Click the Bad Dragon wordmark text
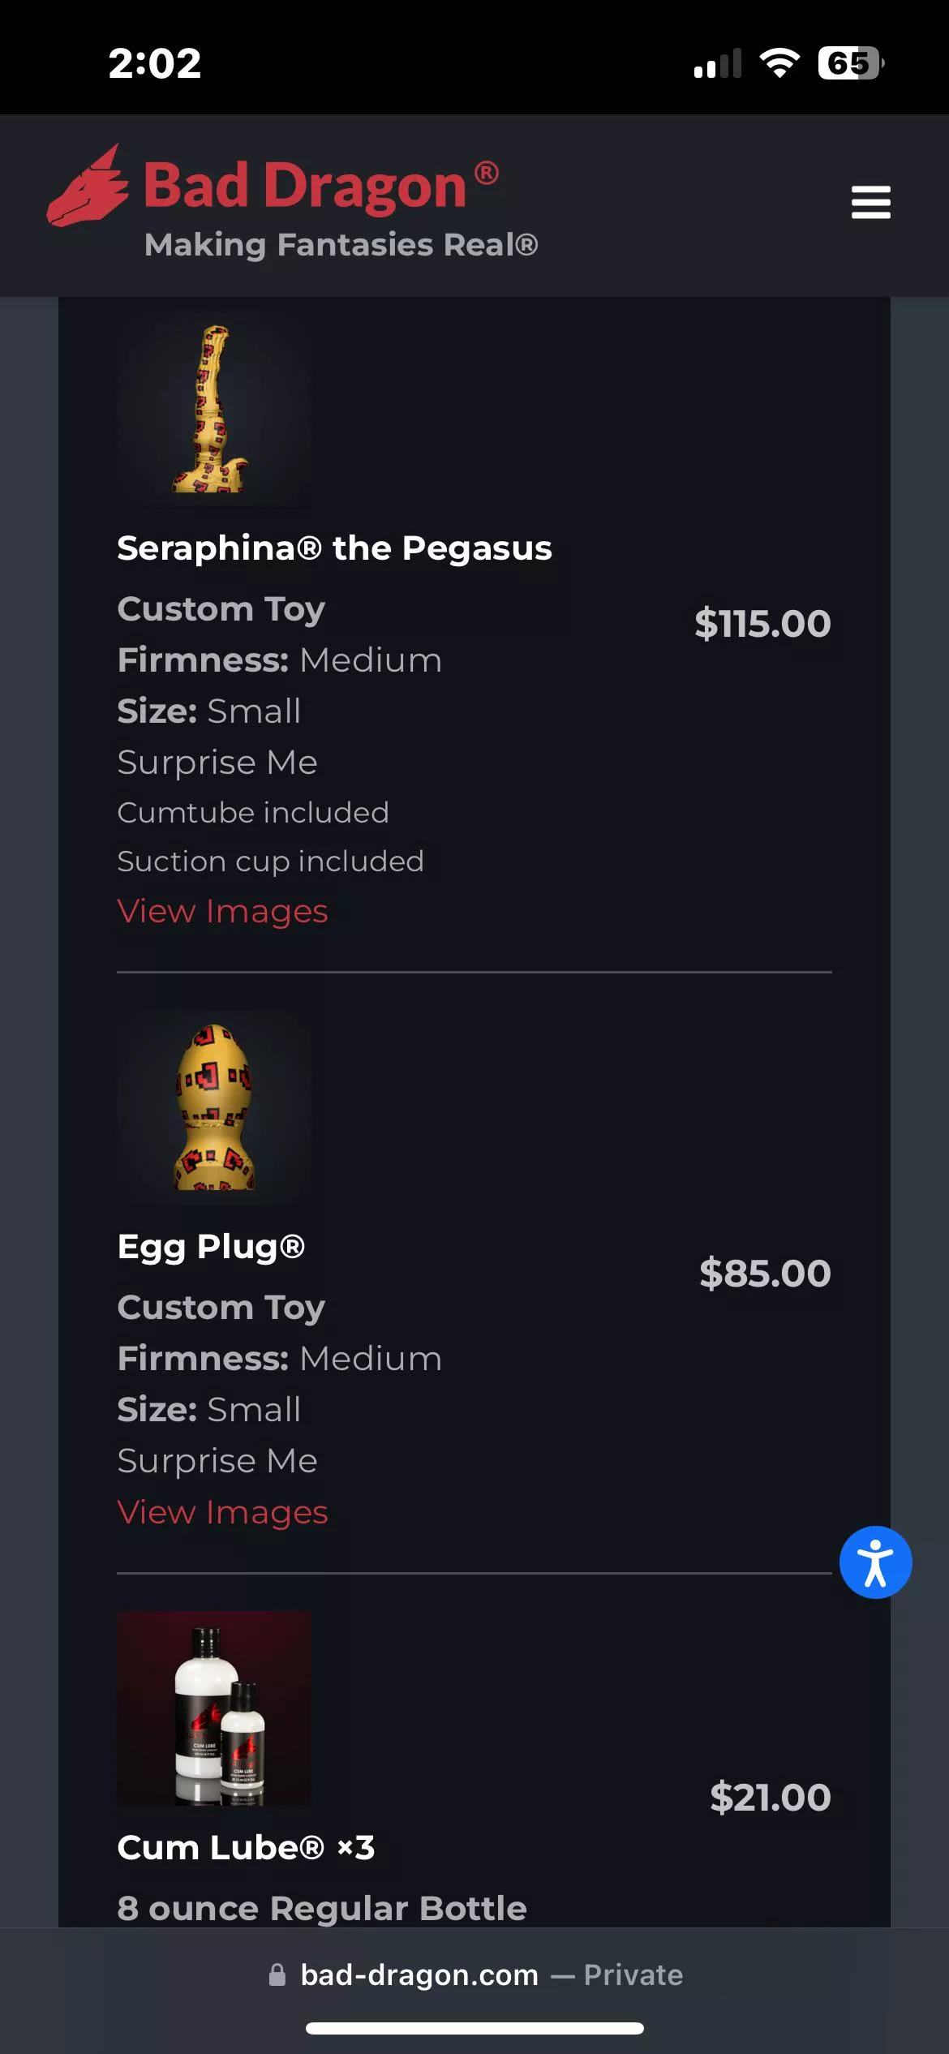949x2054 pixels. (305, 186)
